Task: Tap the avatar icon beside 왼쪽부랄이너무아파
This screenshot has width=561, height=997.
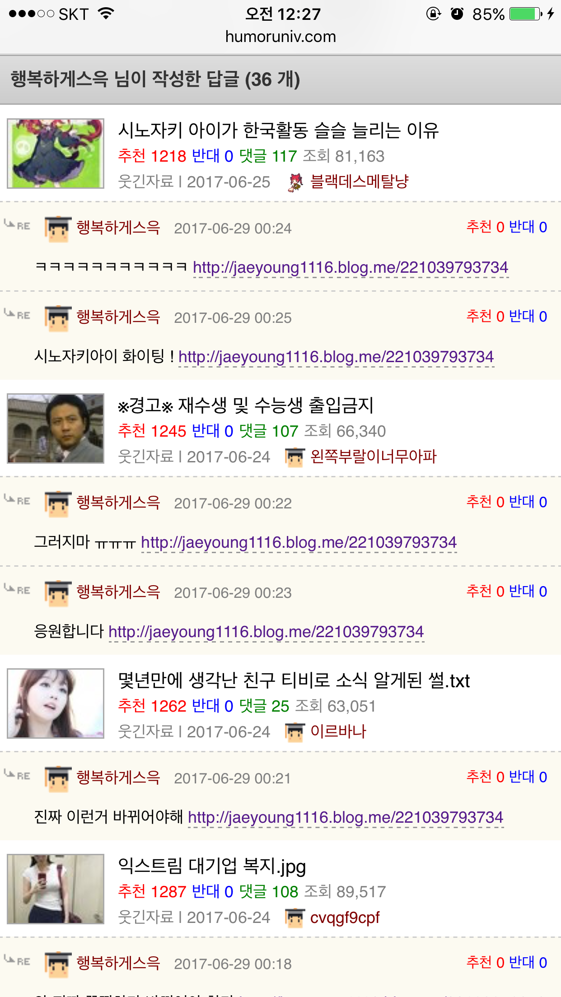Action: 295,457
